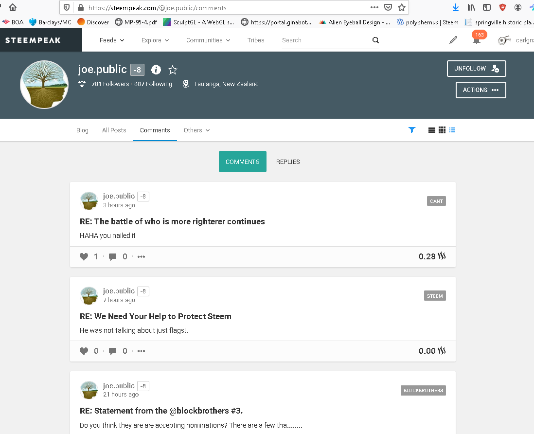The image size is (534, 434).
Task: Open the Explore dropdown menu
Action: coord(155,40)
